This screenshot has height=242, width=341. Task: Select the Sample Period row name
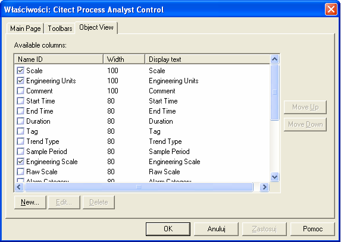(46, 152)
